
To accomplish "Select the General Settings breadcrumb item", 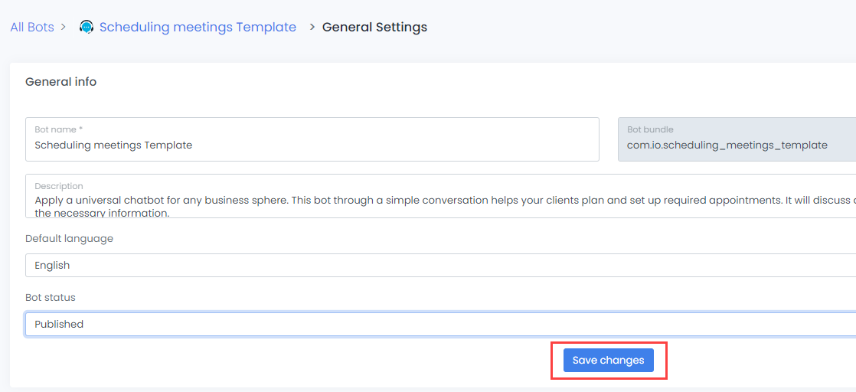I will coord(374,28).
